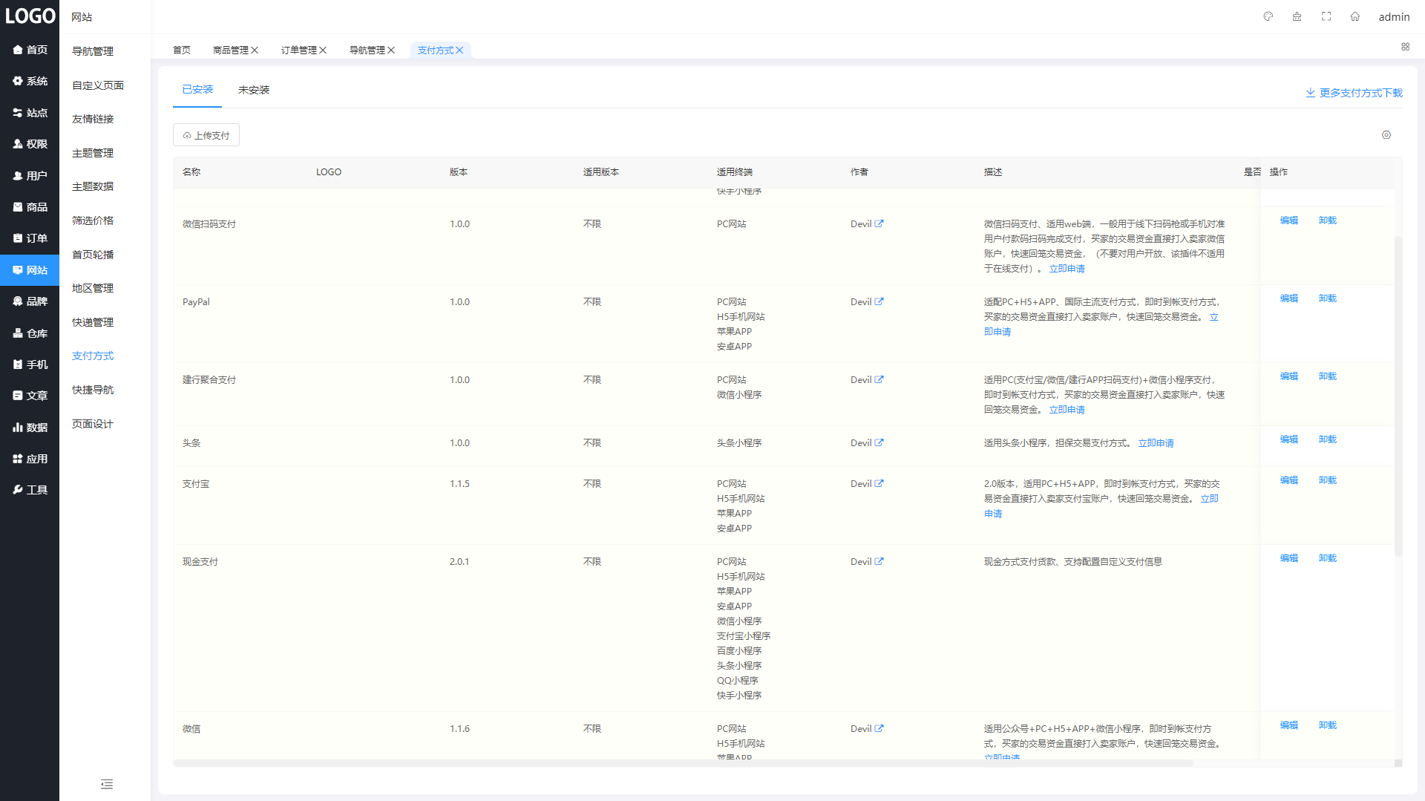Open 工具 in main sidebar
This screenshot has width=1425, height=801.
[30, 490]
